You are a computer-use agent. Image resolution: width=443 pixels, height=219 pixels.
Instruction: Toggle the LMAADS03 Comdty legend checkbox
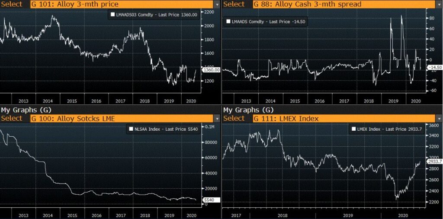tap(113, 15)
